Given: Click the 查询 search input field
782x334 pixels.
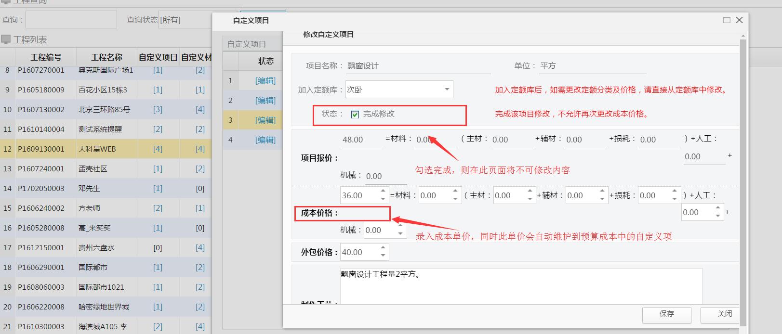Looking at the screenshot, I should coord(71,20).
